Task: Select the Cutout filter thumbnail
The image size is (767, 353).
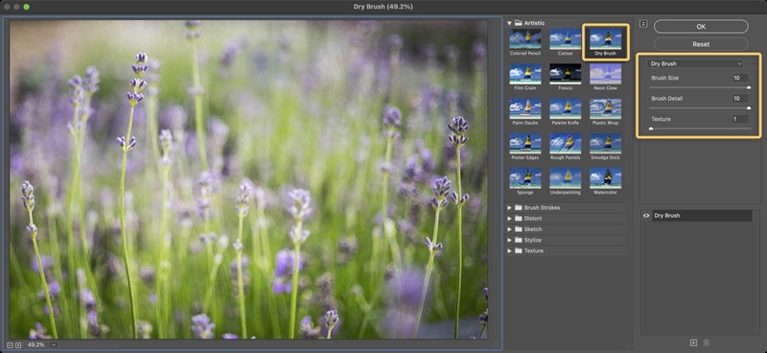Action: tap(565, 39)
